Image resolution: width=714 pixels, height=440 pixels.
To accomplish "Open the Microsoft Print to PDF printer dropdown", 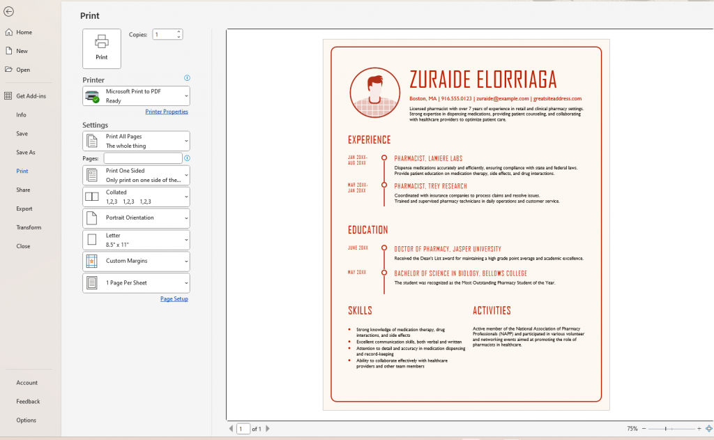I will tap(136, 96).
